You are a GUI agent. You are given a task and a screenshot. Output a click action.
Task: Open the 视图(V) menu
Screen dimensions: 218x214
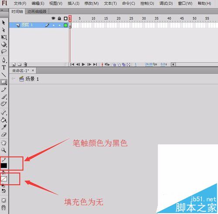(56, 3)
